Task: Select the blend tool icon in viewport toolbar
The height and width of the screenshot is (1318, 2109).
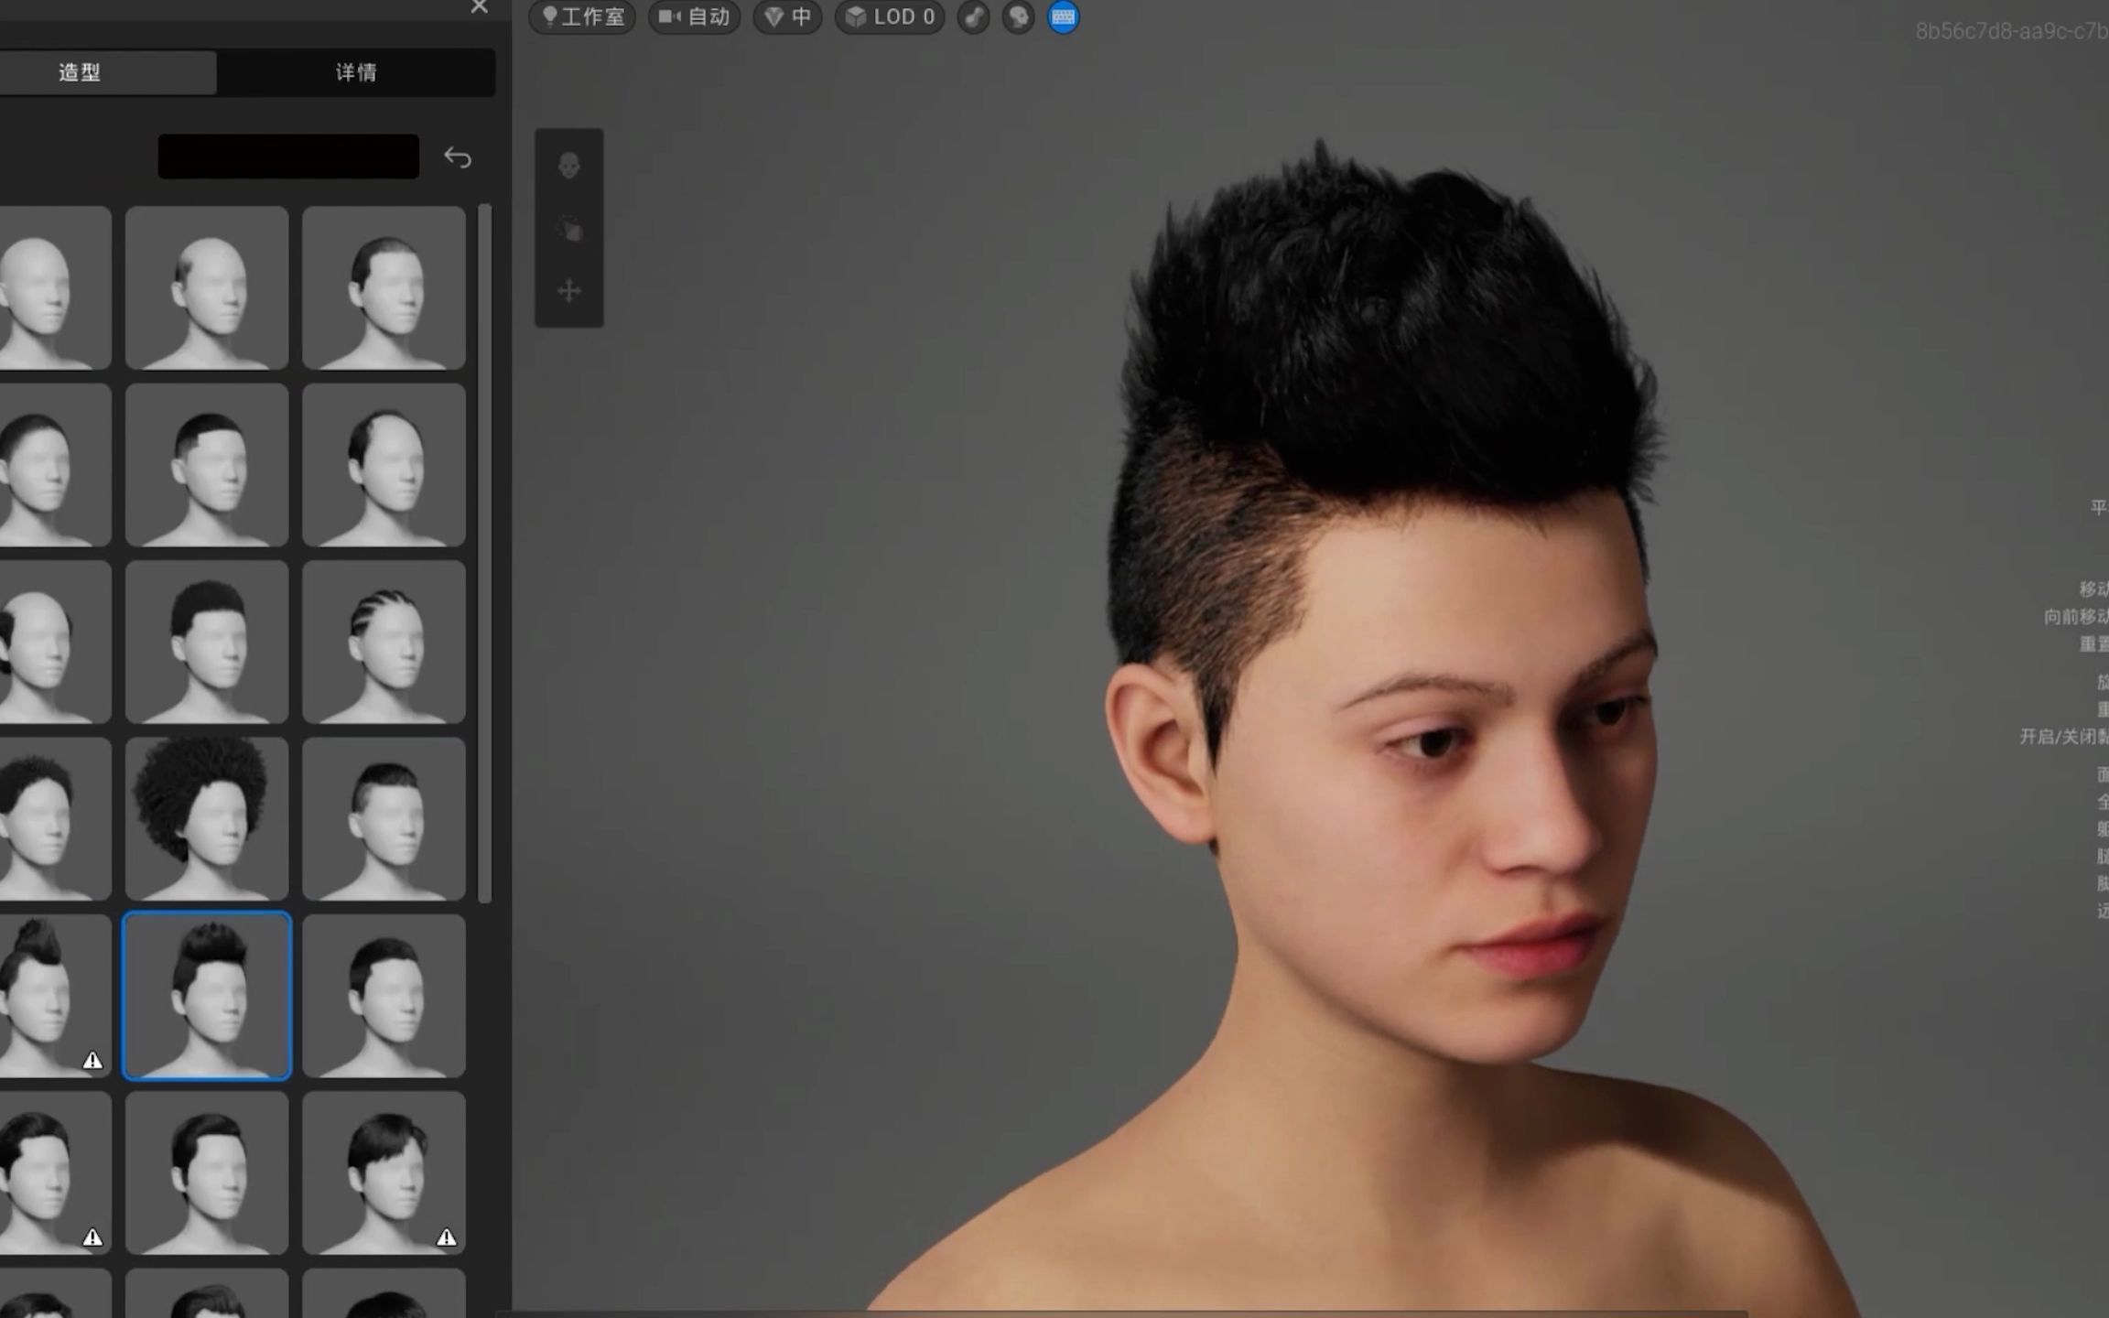Action: tap(569, 229)
